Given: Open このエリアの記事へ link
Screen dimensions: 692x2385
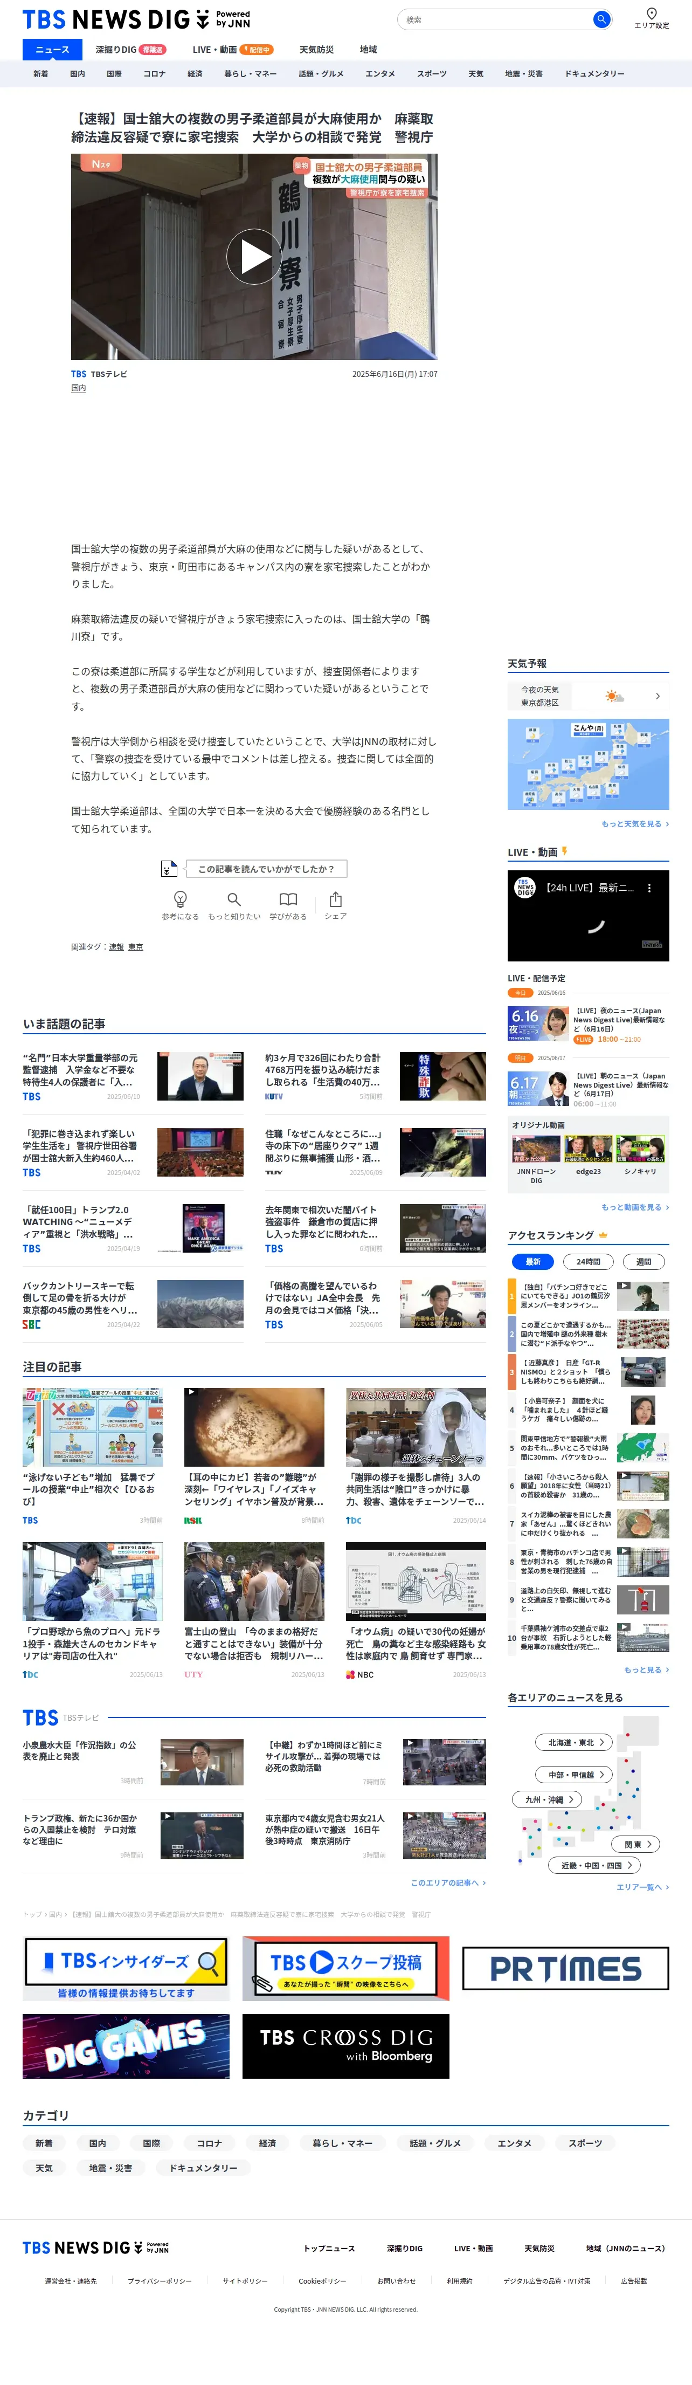Looking at the screenshot, I should tap(448, 1882).
